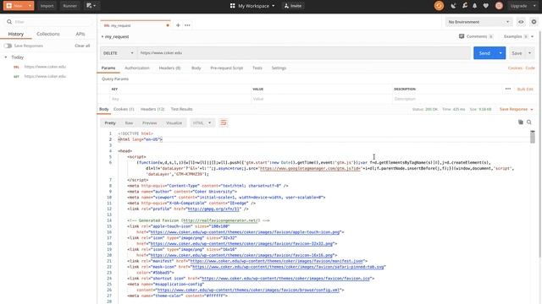
Task: Select the my_request tab
Action: pyautogui.click(x=135, y=25)
